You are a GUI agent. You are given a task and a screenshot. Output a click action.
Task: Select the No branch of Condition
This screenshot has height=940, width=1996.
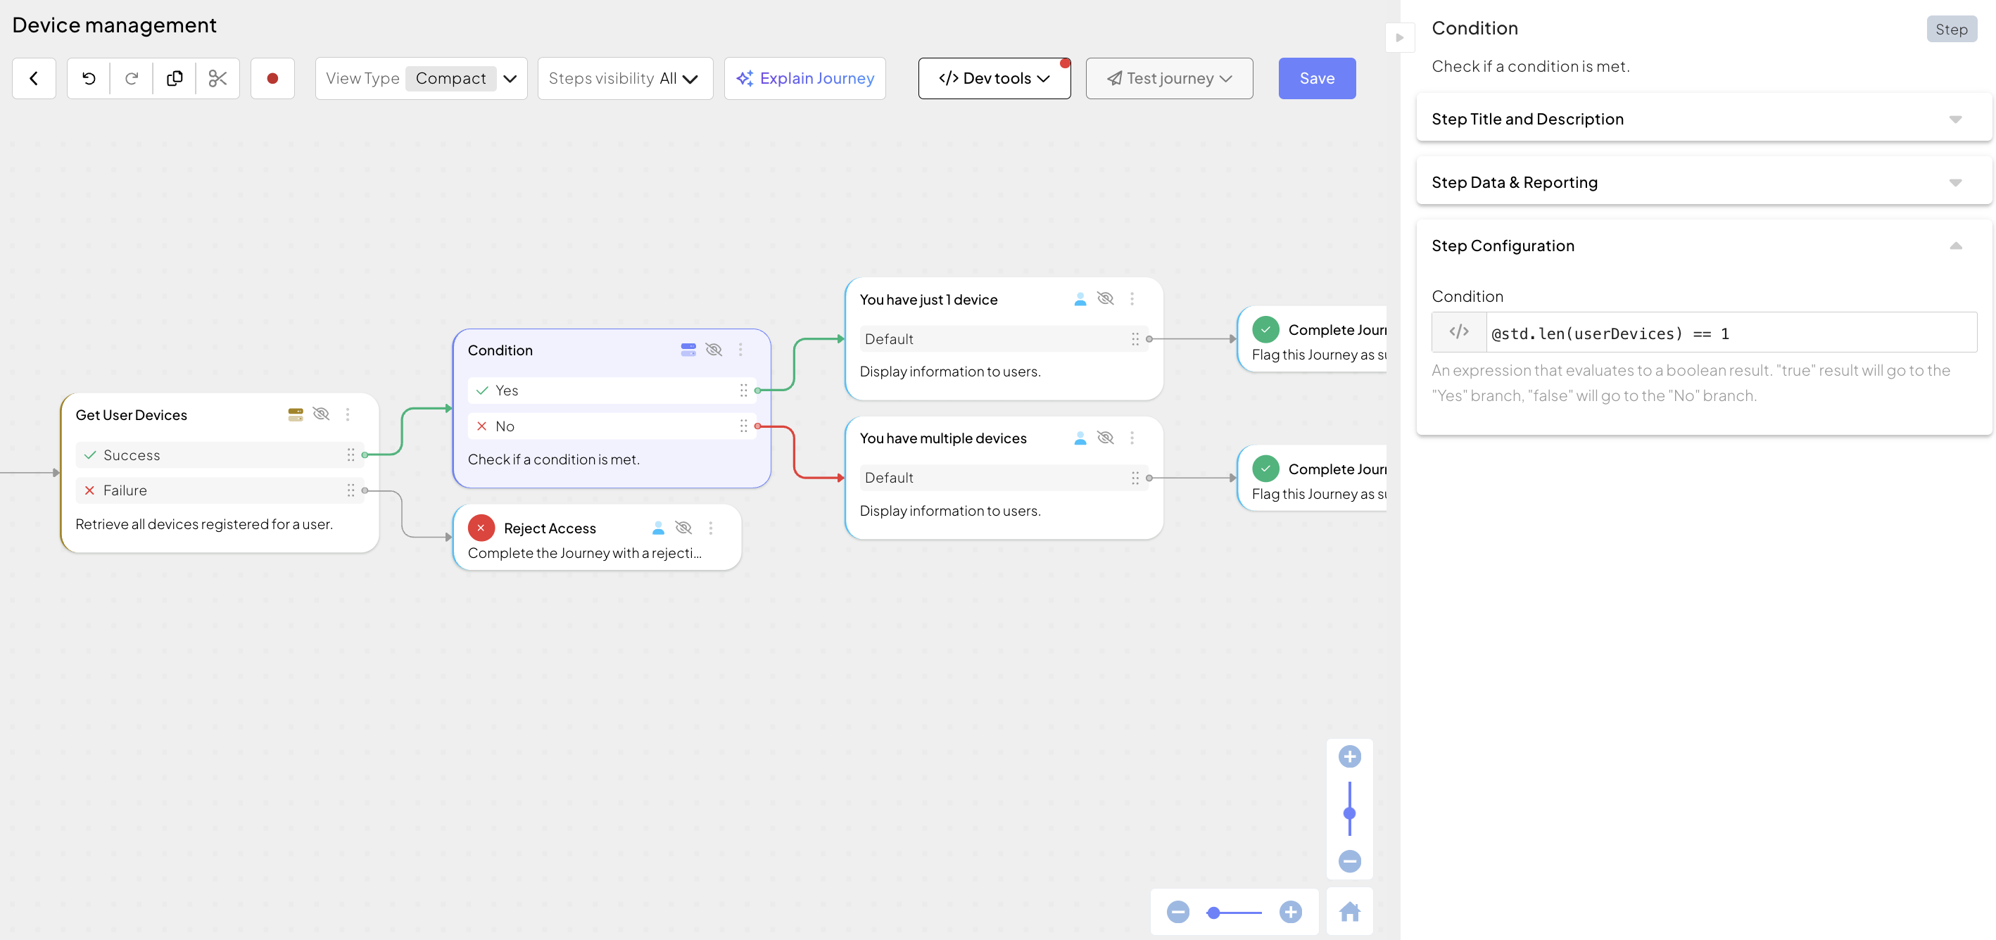click(x=612, y=426)
